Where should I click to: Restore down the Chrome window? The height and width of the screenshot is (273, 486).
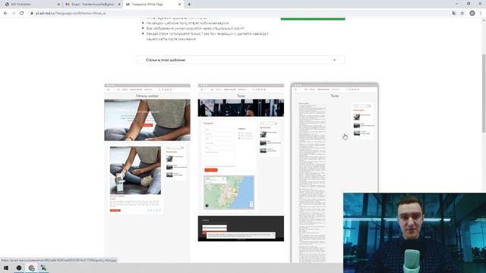tap(469, 4)
